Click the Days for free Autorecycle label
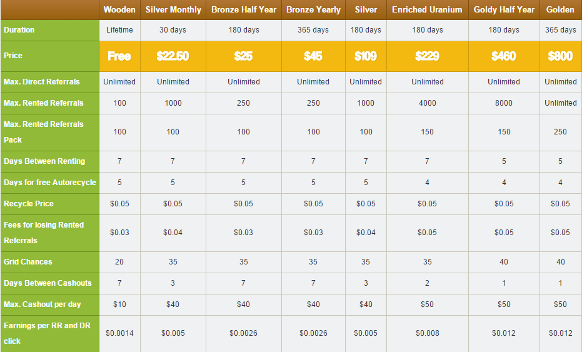This screenshot has height=352, width=582. pyautogui.click(x=50, y=183)
